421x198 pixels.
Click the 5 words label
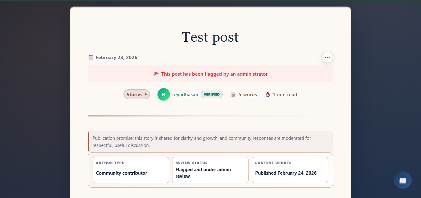click(248, 95)
